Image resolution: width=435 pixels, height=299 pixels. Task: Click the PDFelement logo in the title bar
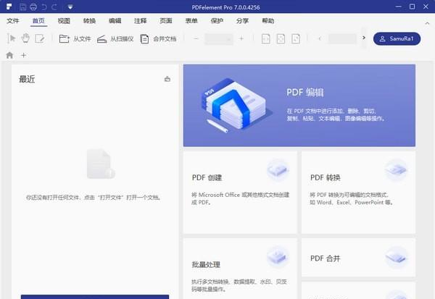point(9,7)
